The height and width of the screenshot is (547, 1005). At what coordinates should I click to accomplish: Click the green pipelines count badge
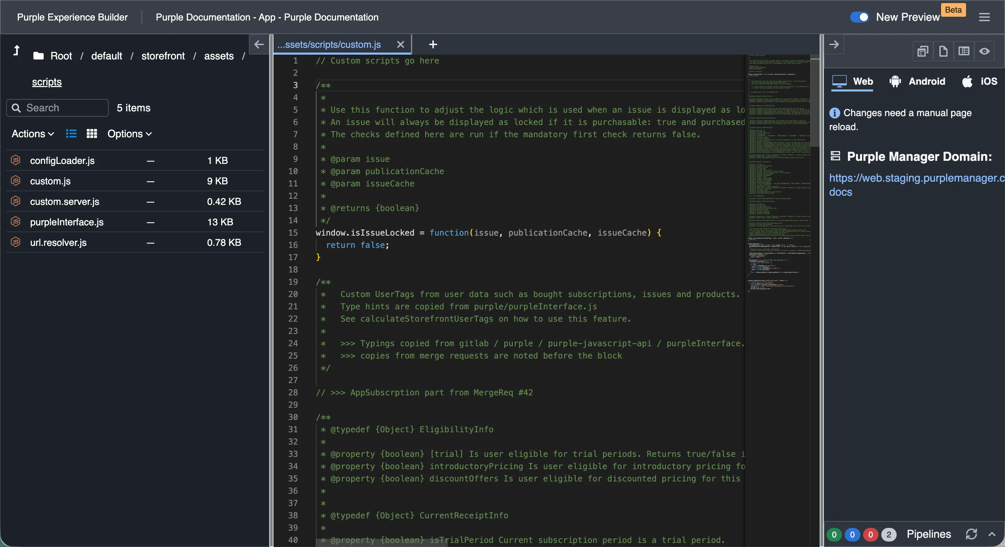point(834,534)
